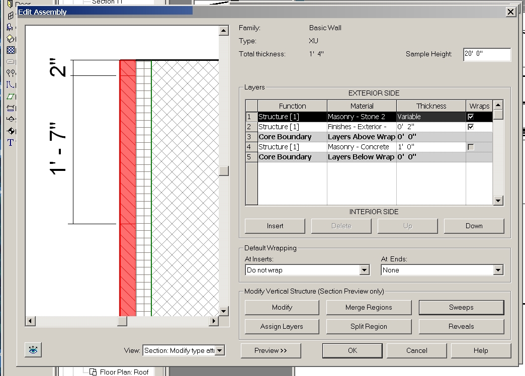Image resolution: width=525 pixels, height=376 pixels.
Task: Select the Level target symbol tool icon
Action: tap(11, 131)
